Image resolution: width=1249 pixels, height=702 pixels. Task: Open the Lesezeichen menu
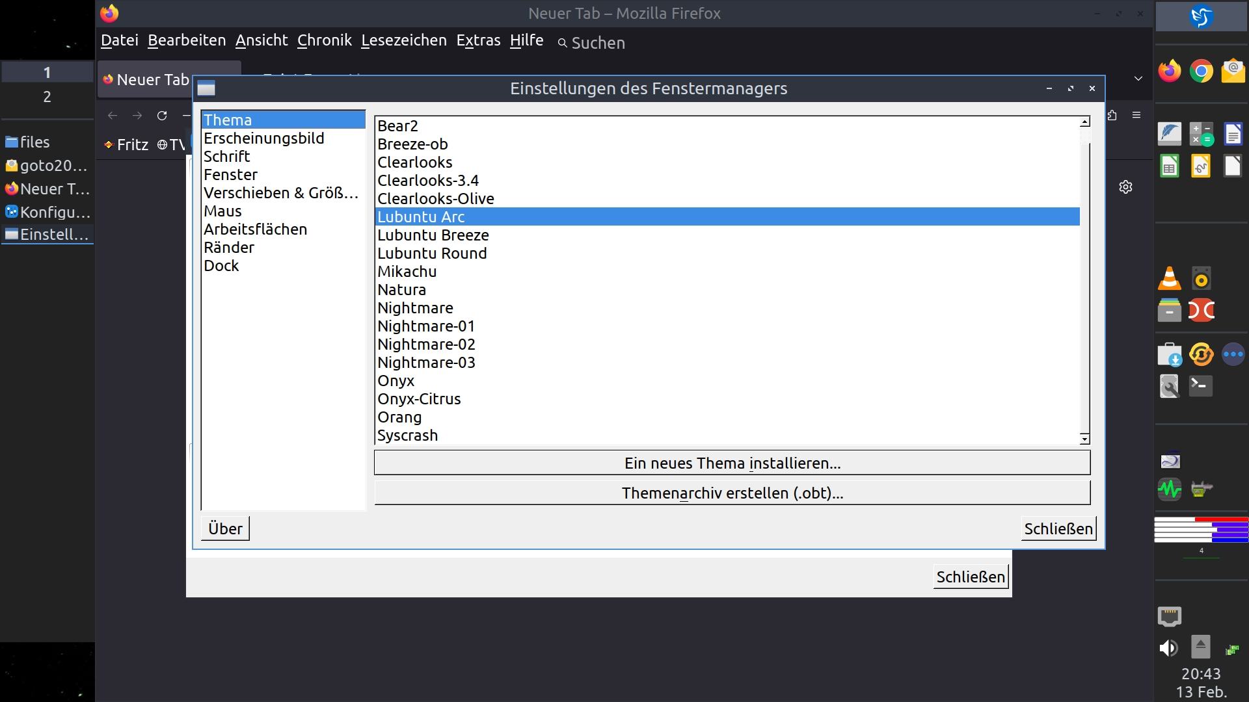pyautogui.click(x=403, y=40)
